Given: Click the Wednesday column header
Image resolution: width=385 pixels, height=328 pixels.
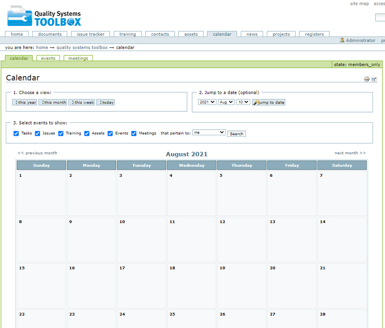Looking at the screenshot, I should (x=192, y=165).
